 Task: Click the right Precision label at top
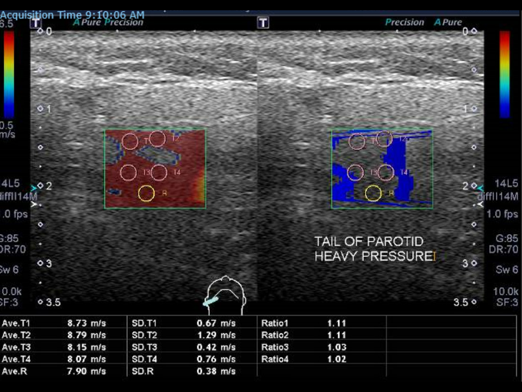pyautogui.click(x=405, y=22)
